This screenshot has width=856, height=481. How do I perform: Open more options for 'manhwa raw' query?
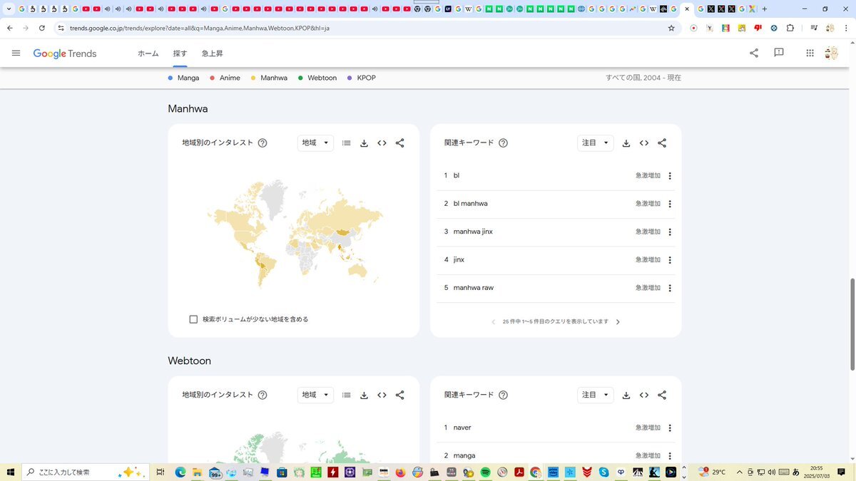[670, 288]
